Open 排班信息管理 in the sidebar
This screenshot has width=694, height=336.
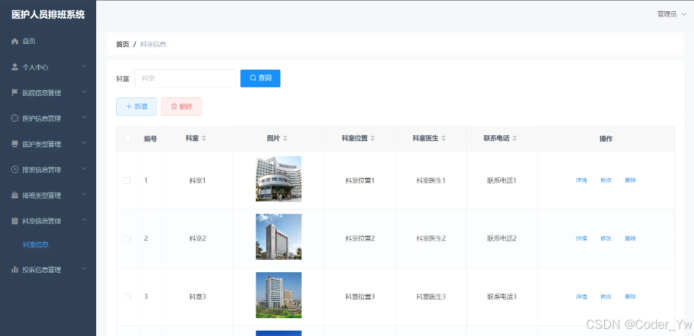click(48, 169)
